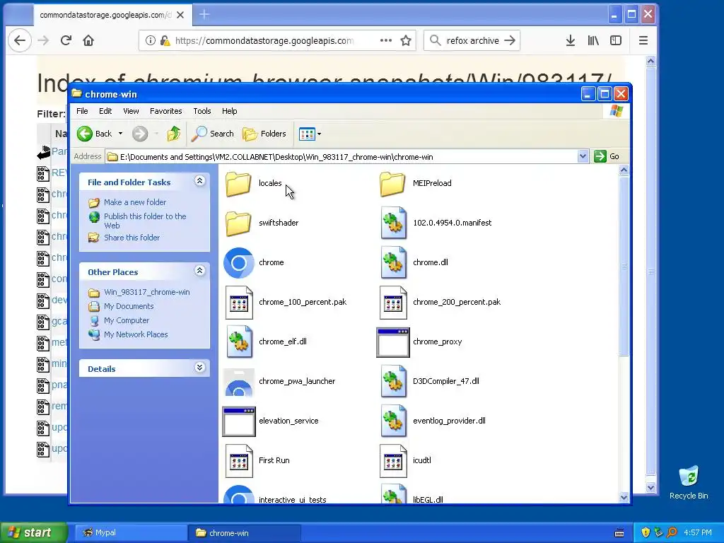
Task: Toggle the browser sidebar icon
Action: tap(616, 40)
